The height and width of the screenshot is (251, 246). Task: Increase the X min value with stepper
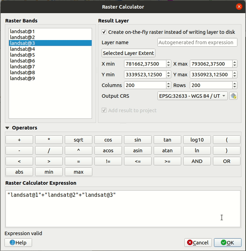[x=168, y=62]
